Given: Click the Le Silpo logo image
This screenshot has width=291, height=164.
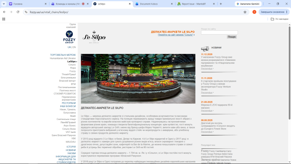Looking at the screenshot, I should 94,37.
